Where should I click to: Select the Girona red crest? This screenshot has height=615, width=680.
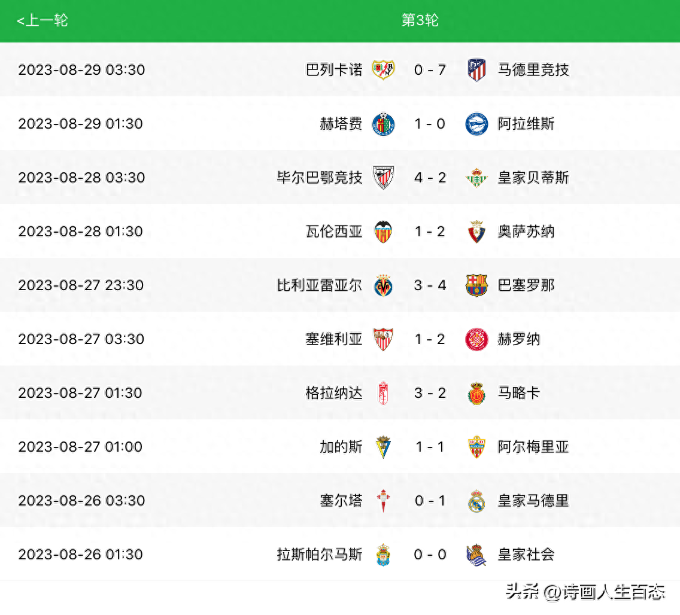(476, 339)
